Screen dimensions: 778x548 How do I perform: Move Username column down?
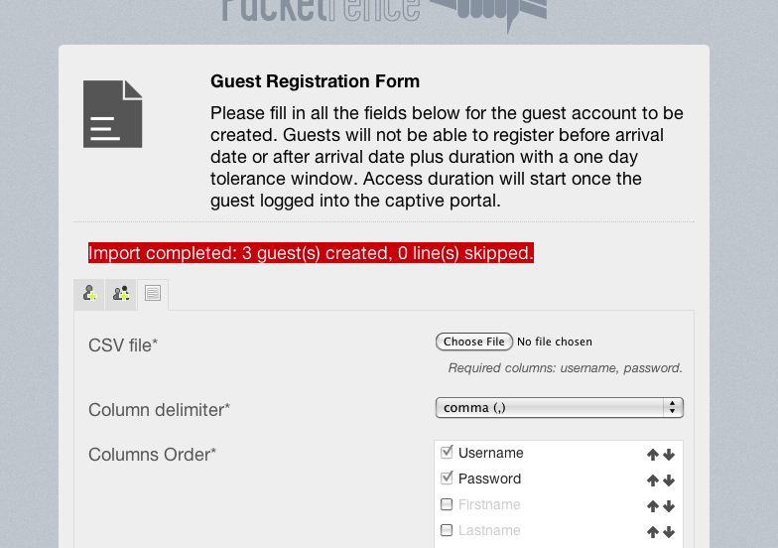point(669,455)
